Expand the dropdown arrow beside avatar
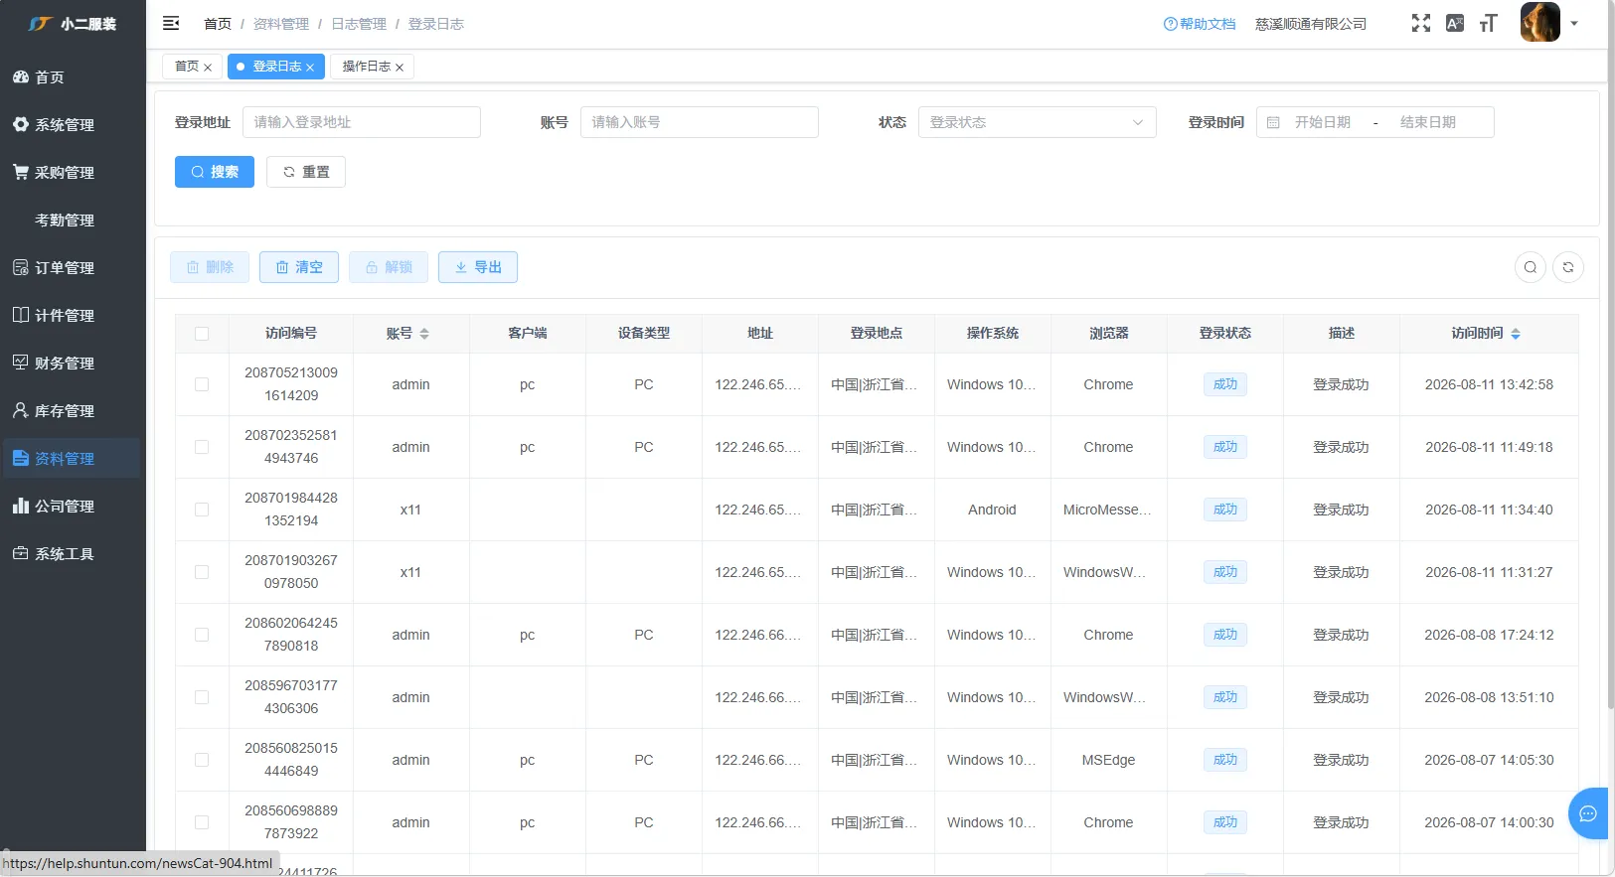 pos(1574,23)
